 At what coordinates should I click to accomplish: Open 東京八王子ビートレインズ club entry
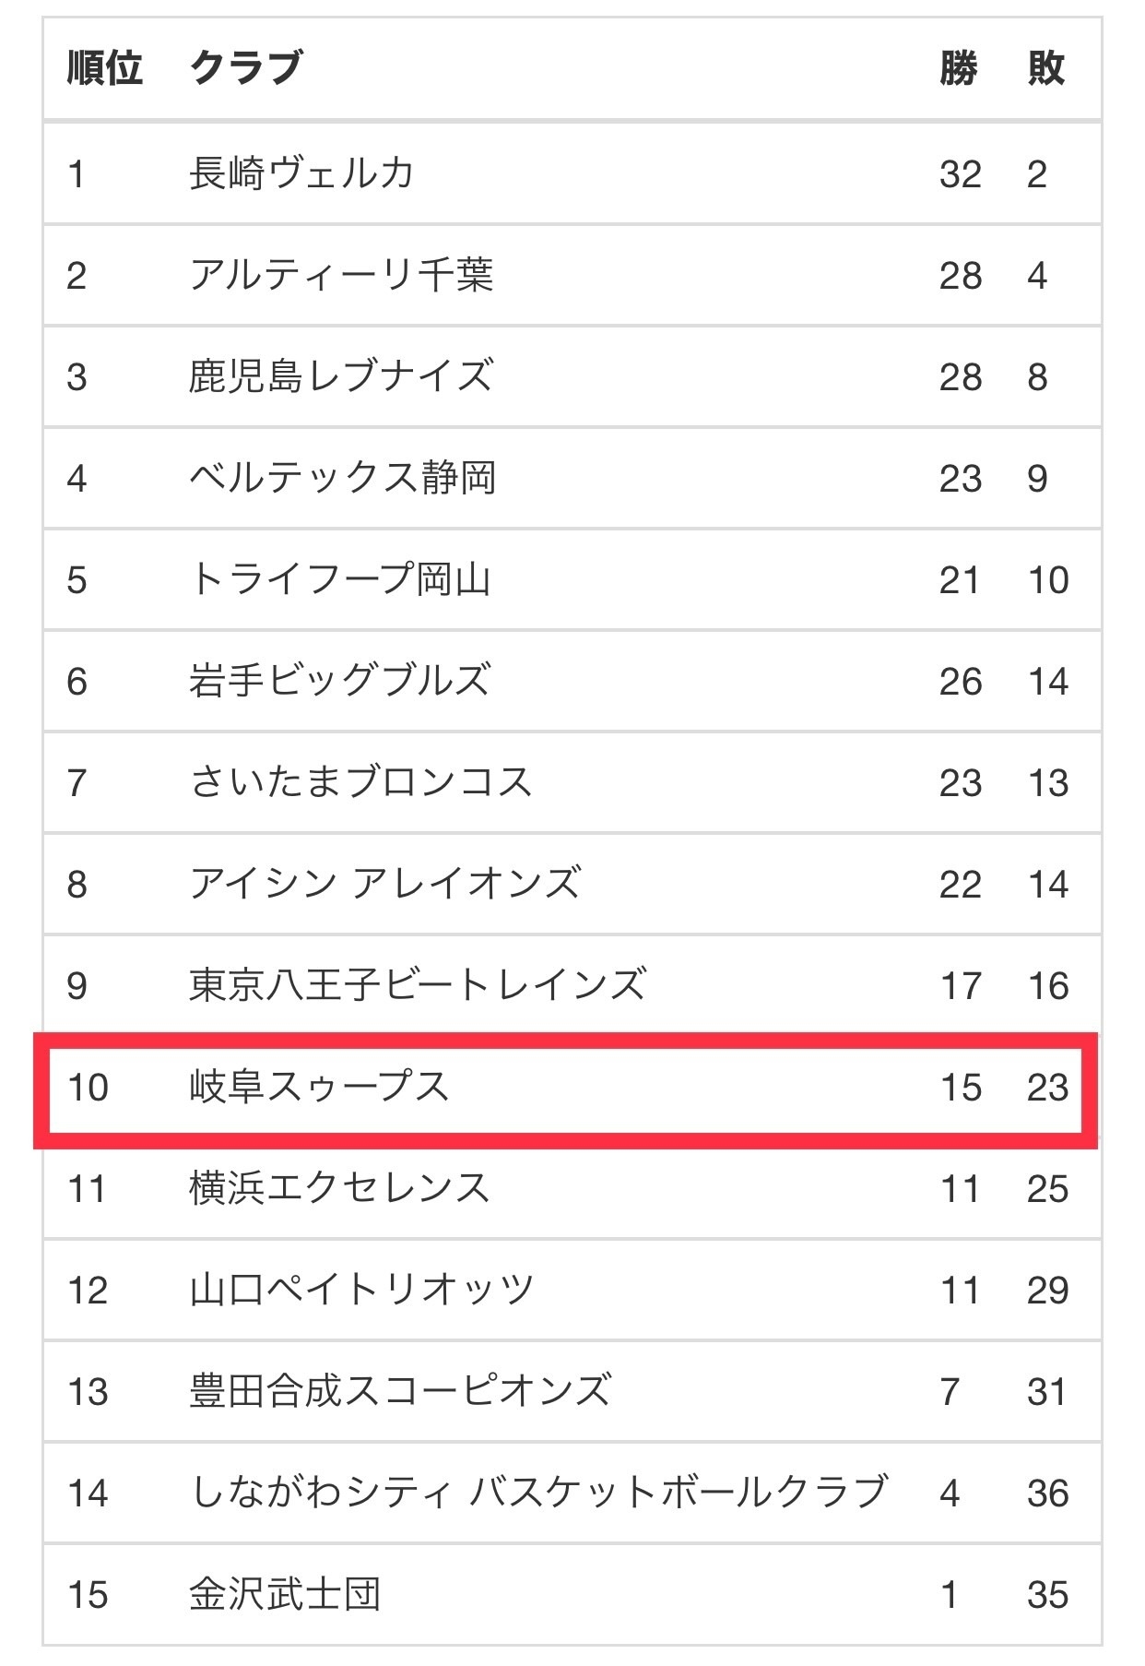418,985
